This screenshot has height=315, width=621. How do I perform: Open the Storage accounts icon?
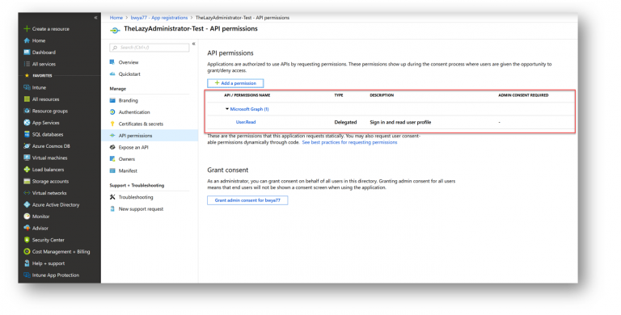click(x=27, y=181)
